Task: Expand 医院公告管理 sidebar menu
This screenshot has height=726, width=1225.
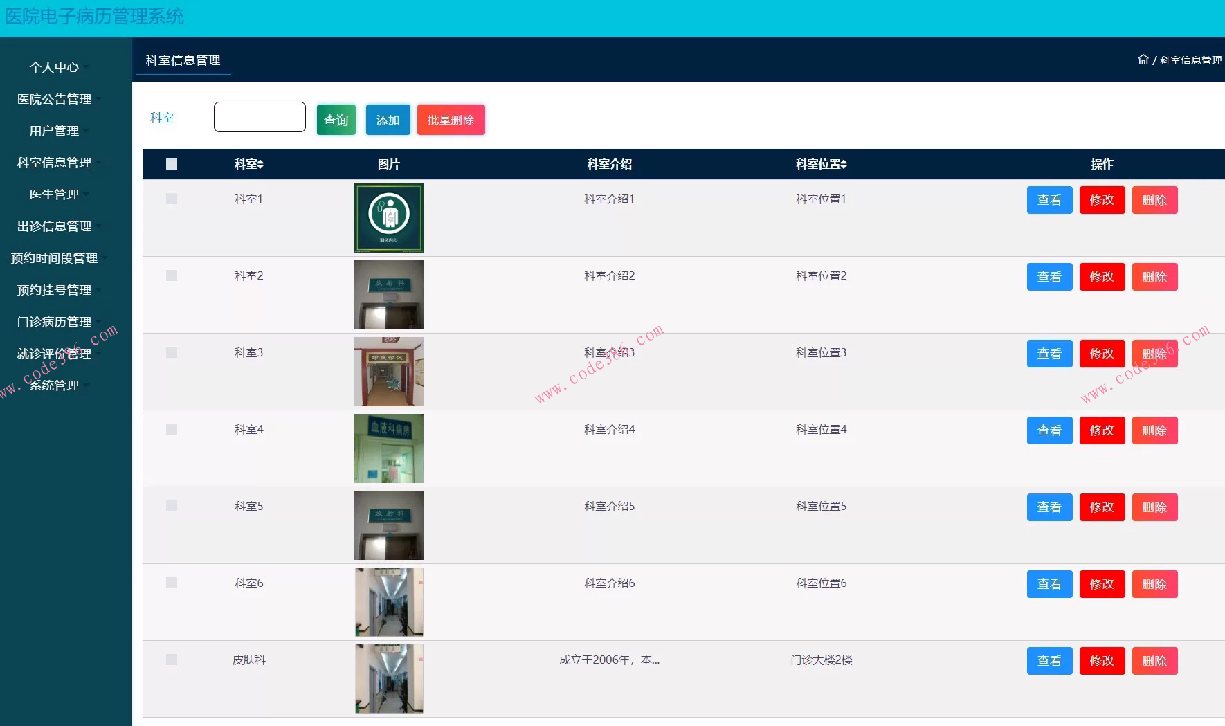Action: 54,99
